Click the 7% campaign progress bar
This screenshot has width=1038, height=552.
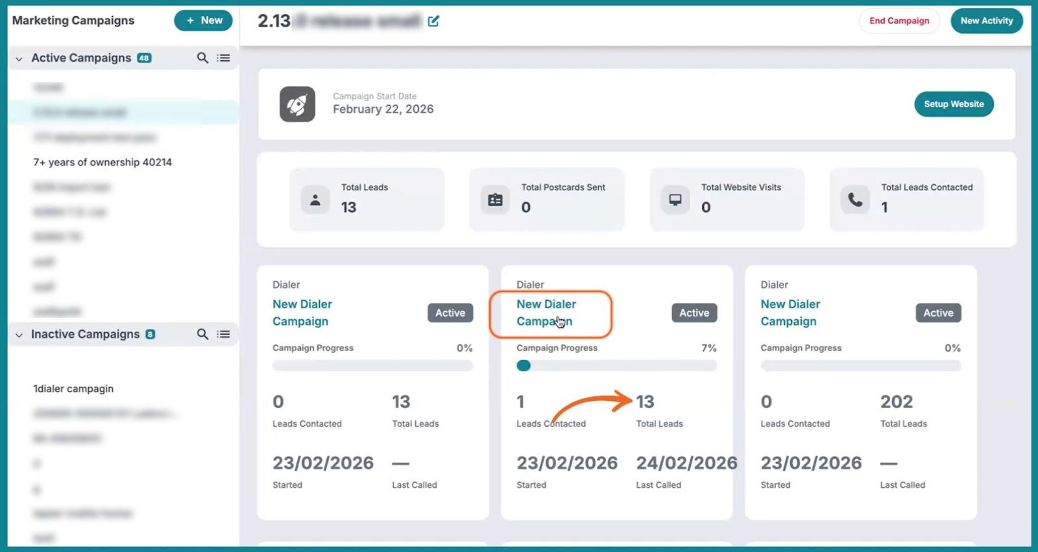tap(616, 366)
